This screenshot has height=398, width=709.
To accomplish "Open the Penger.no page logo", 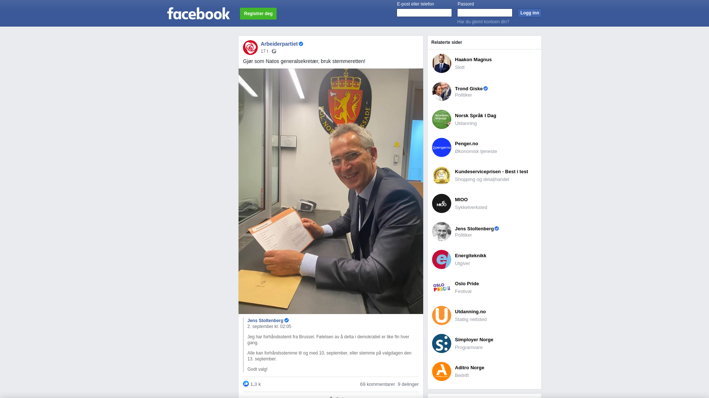I will [x=442, y=147].
